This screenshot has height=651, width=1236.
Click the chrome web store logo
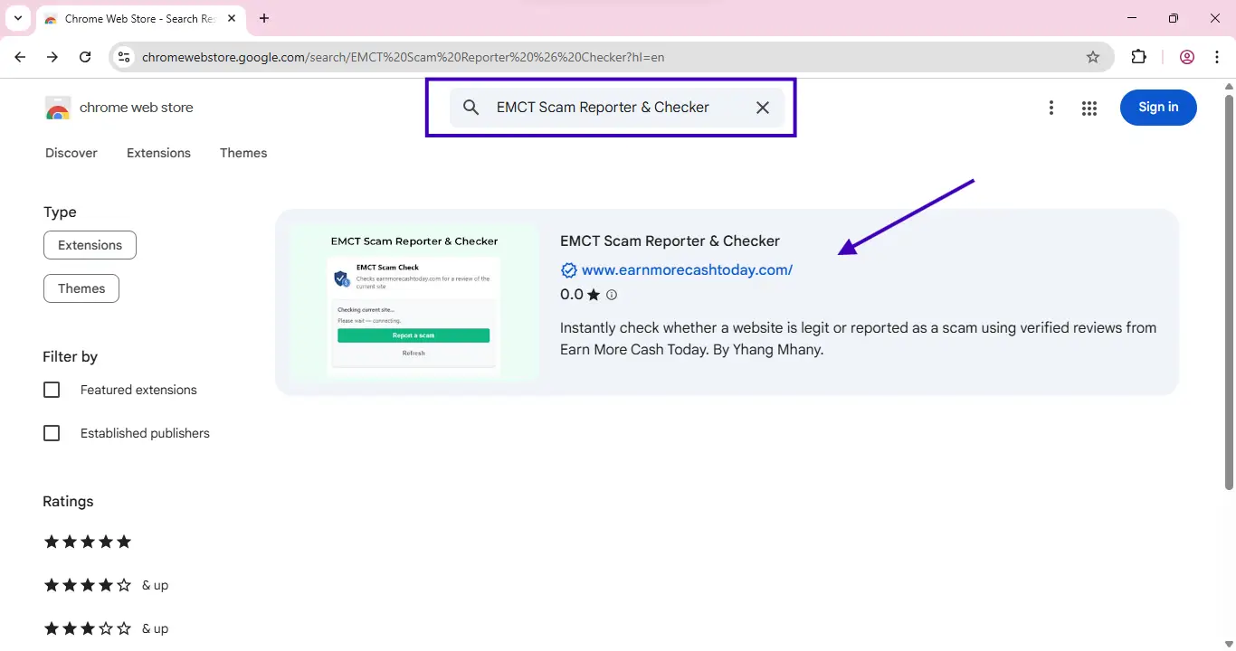58,108
